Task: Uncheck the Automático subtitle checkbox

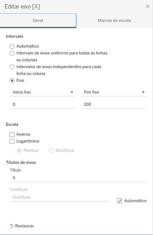Action: tap(119, 201)
